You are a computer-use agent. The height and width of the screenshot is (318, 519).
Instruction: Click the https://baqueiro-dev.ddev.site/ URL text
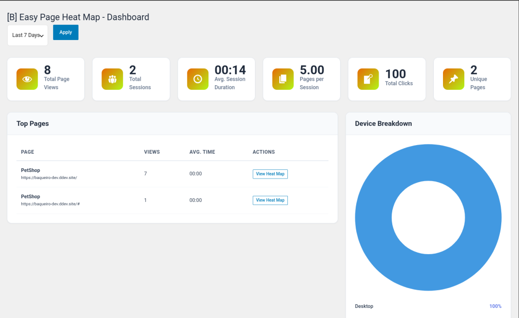pyautogui.click(x=49, y=178)
